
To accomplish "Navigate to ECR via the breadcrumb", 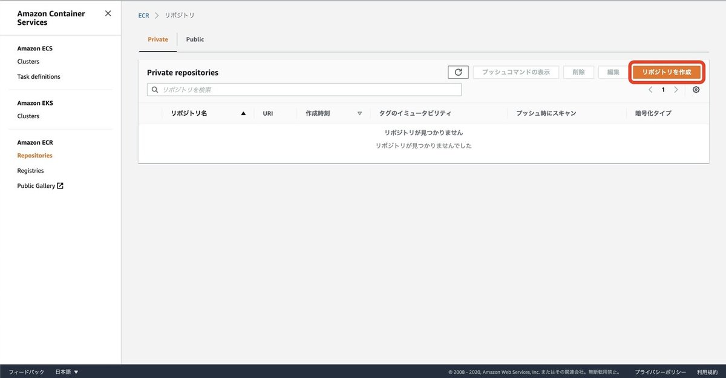I will [143, 15].
